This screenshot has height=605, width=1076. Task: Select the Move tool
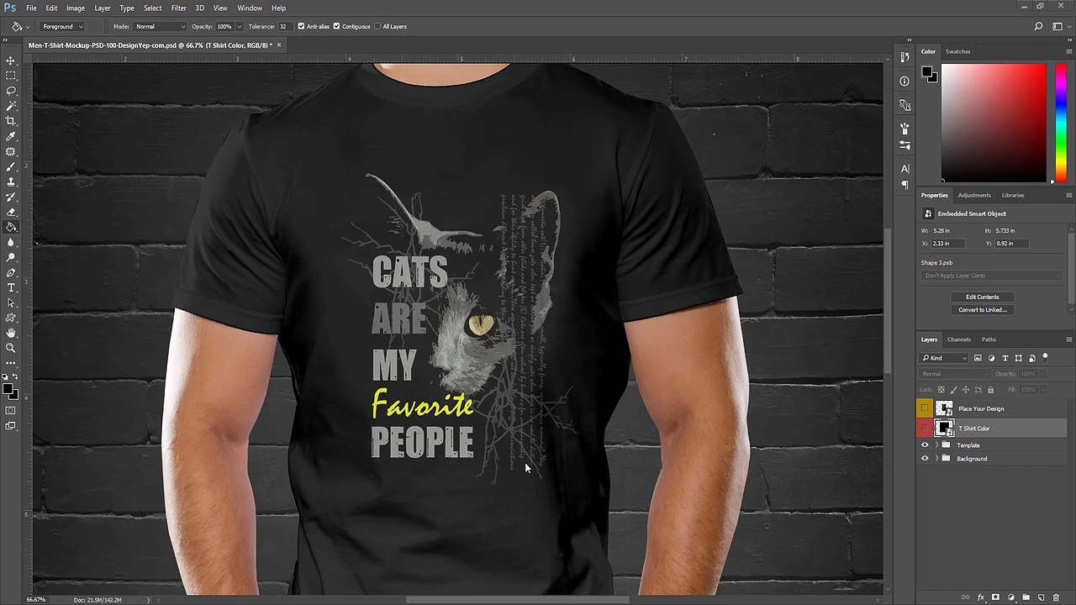(x=11, y=60)
